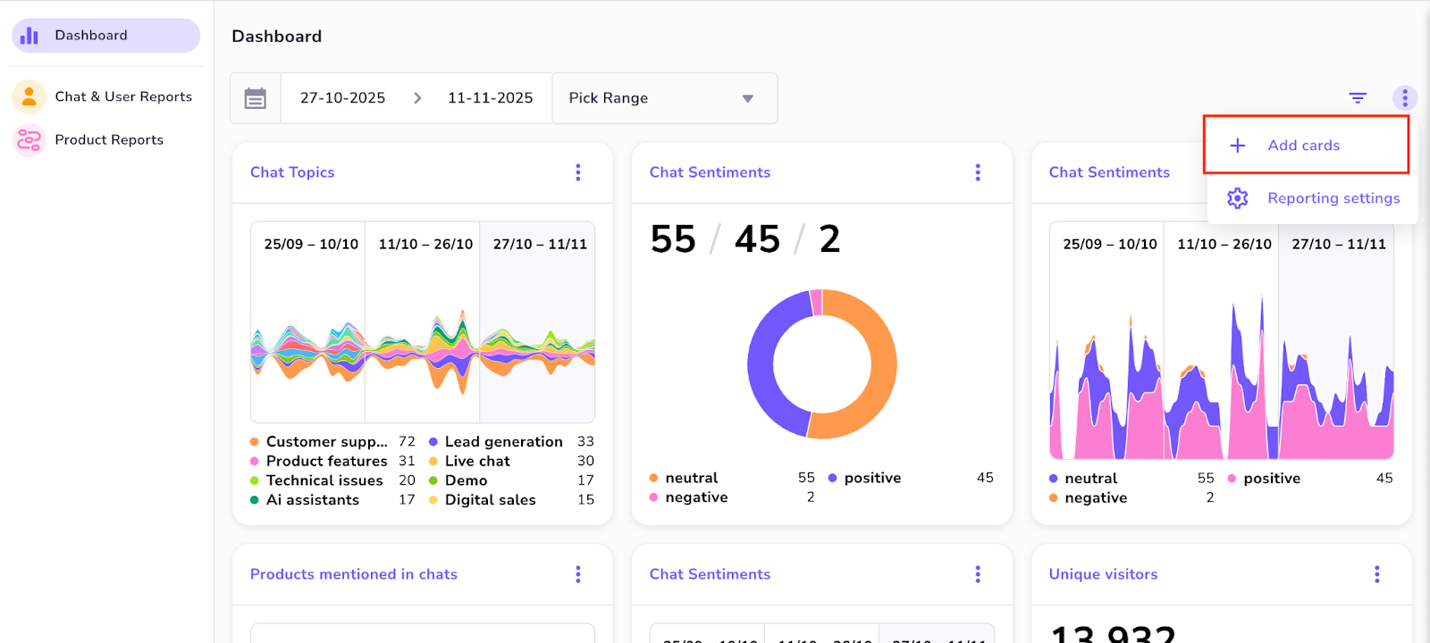Click the orange Customer support legend dot
The width and height of the screenshot is (1430, 643).
[255, 442]
